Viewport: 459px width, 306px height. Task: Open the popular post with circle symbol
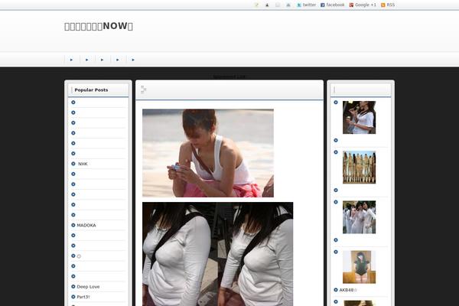tap(79, 256)
